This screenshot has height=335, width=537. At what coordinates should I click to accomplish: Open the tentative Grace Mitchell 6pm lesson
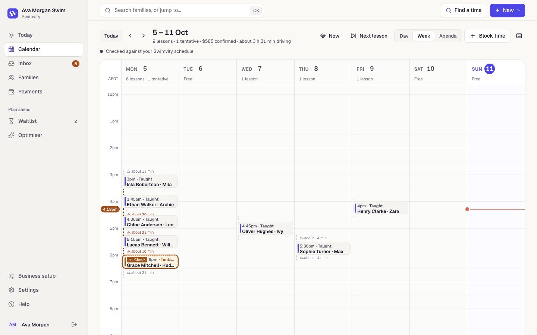pyautogui.click(x=151, y=262)
